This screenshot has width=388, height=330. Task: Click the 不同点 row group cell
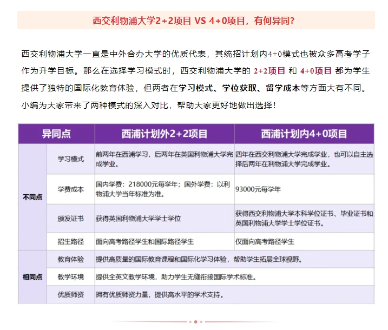[32, 197]
